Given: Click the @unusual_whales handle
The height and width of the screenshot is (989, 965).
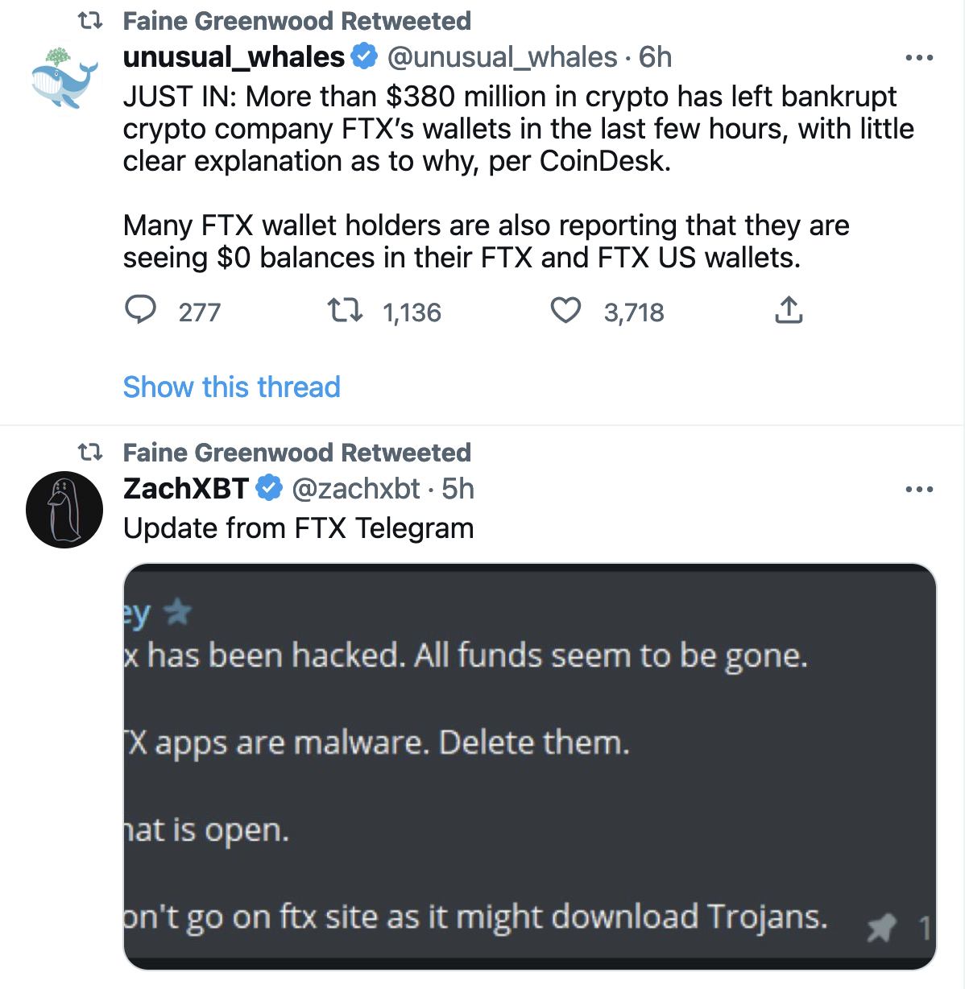Looking at the screenshot, I should [502, 58].
